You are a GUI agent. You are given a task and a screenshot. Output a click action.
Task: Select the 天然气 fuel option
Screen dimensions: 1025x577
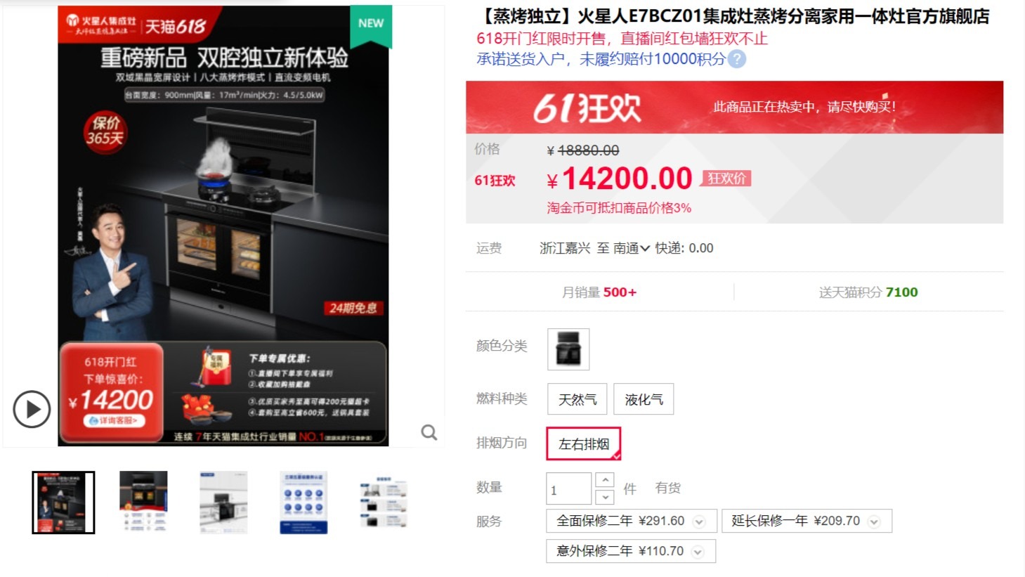(577, 399)
